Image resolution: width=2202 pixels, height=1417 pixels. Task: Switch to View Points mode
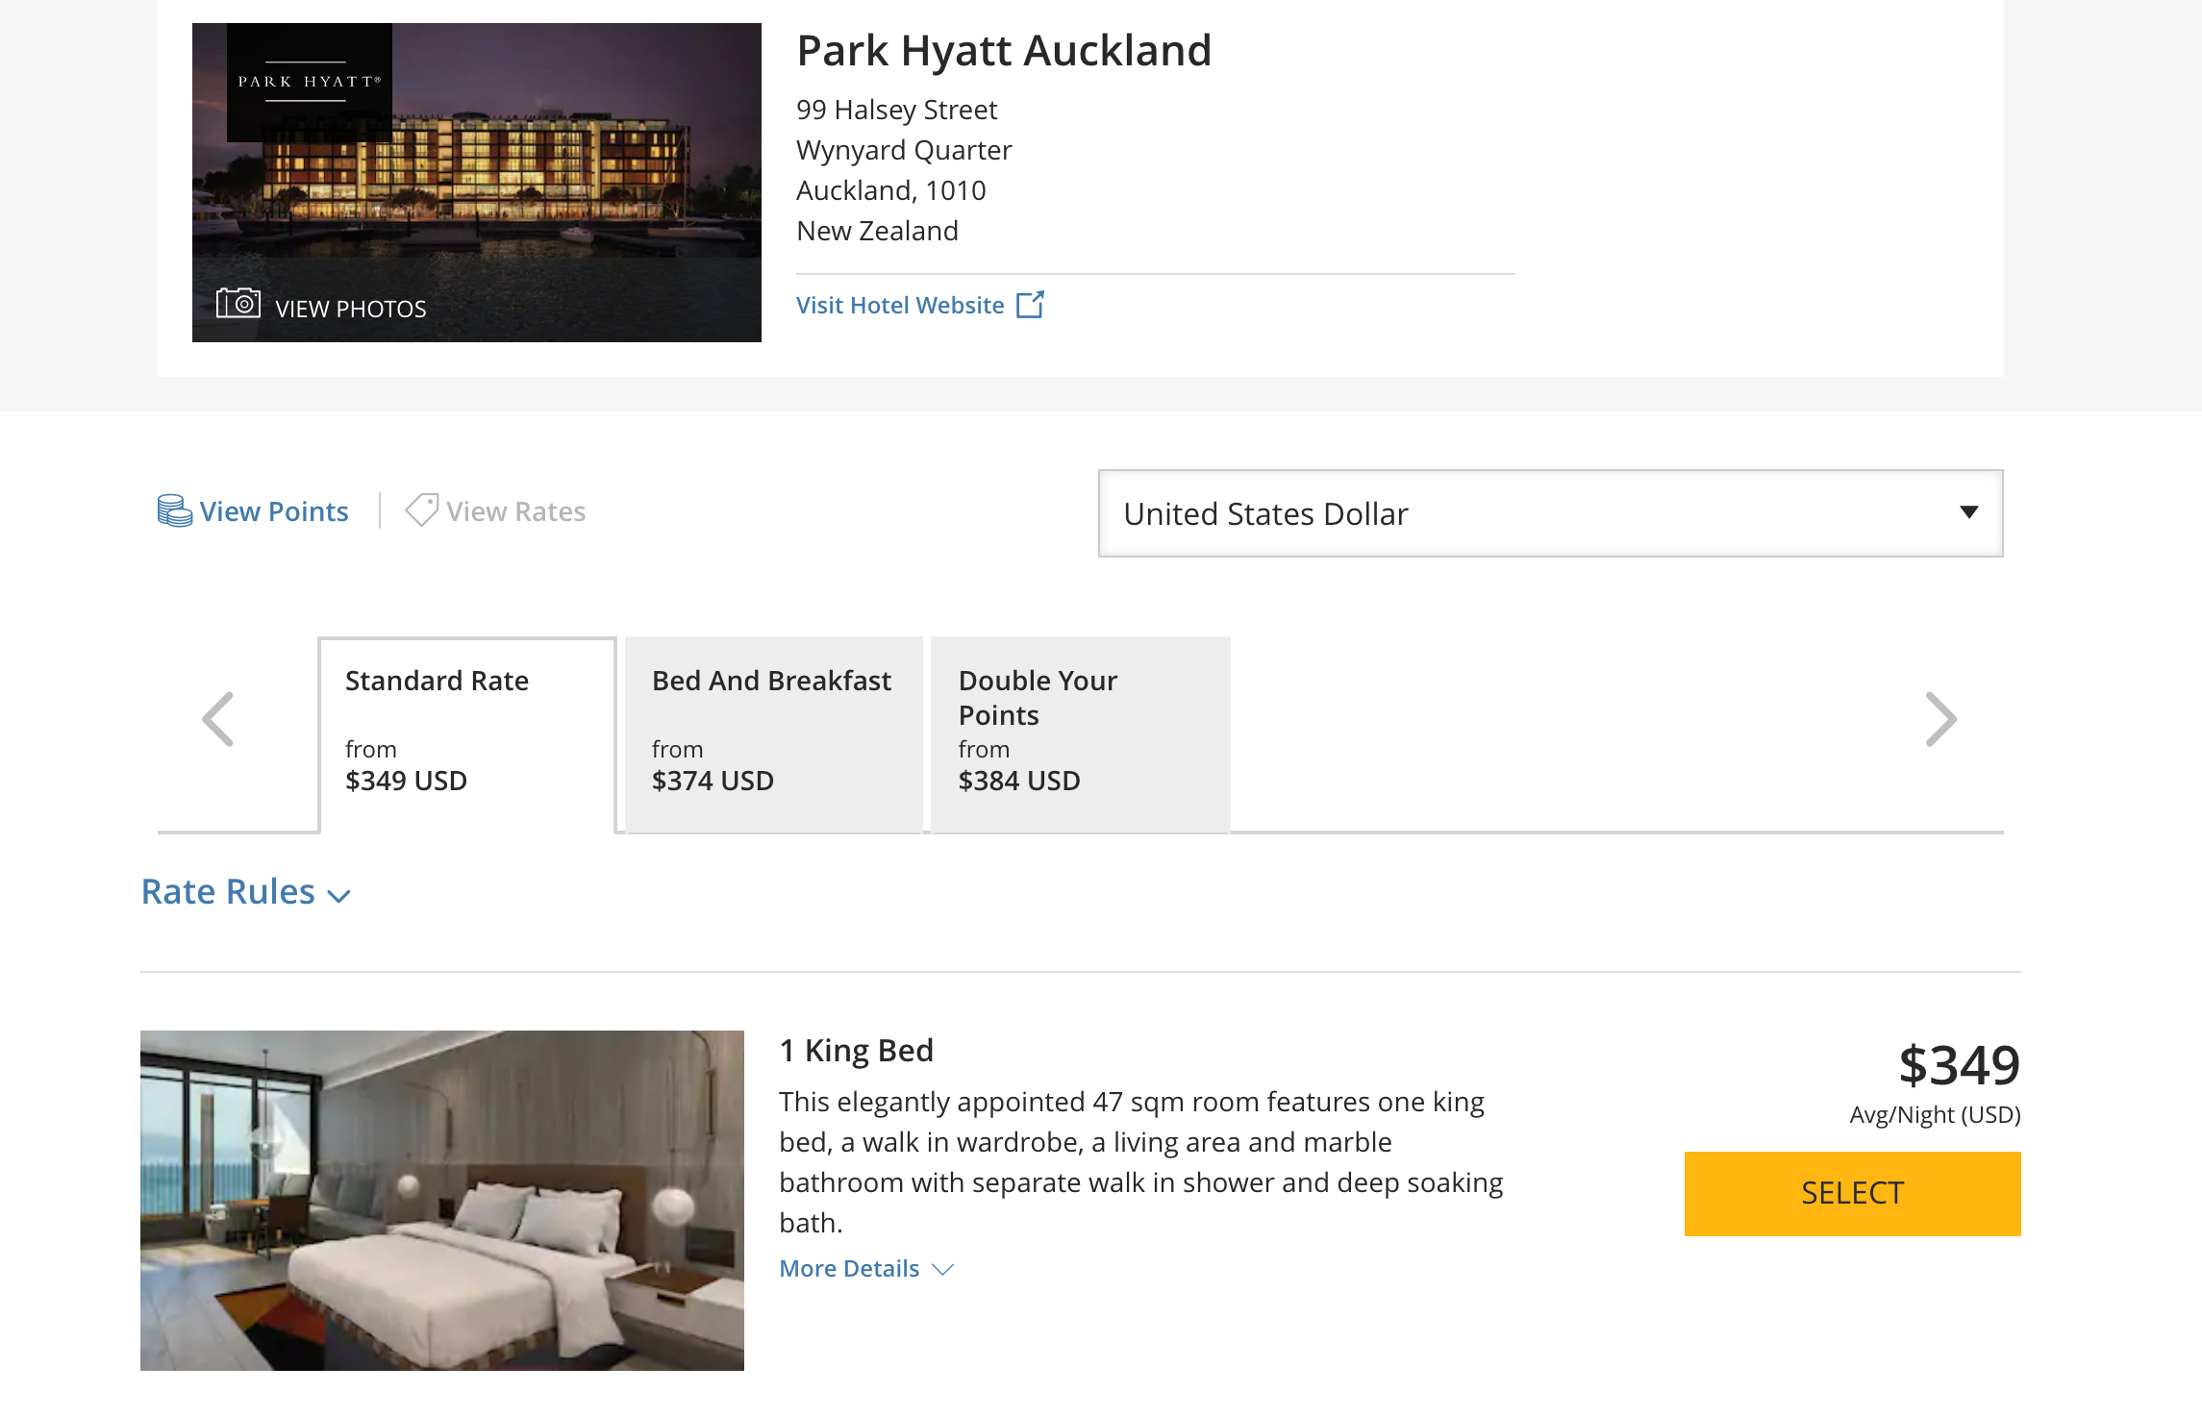click(273, 511)
